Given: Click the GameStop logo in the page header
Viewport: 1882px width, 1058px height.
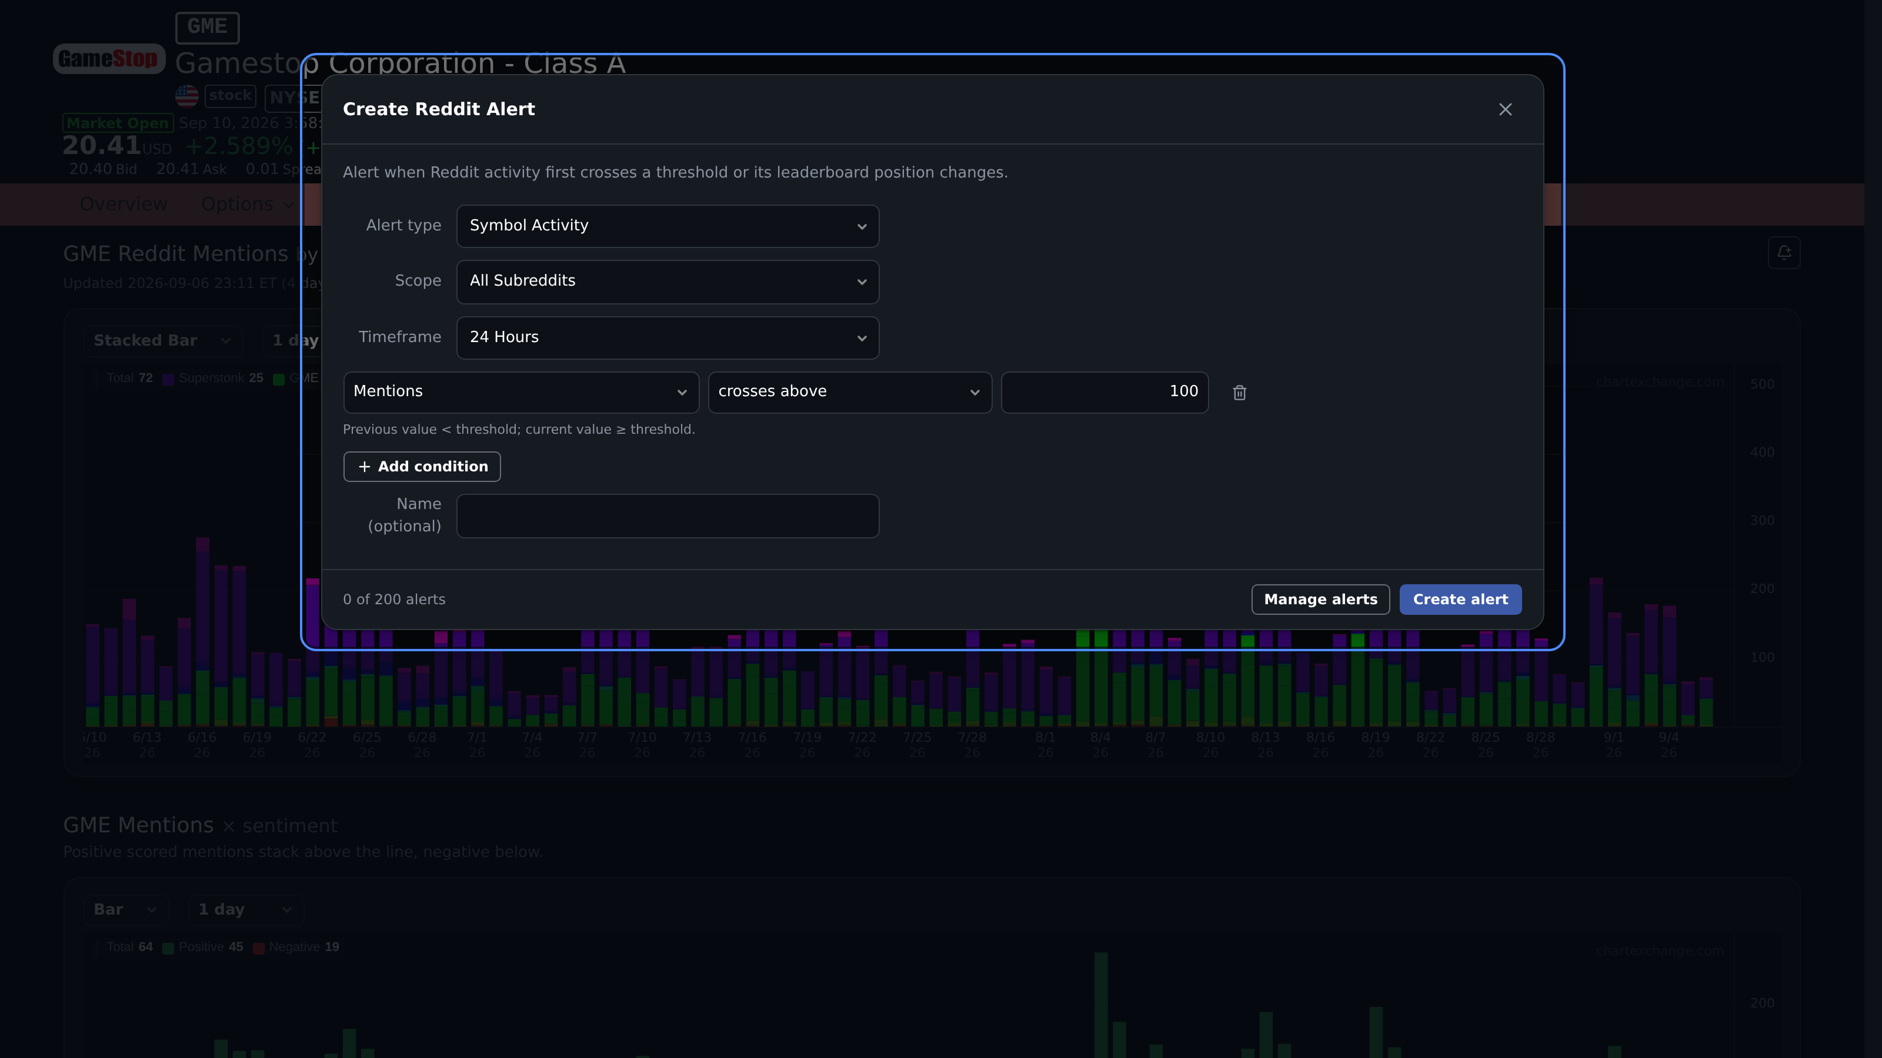Looking at the screenshot, I should pyautogui.click(x=109, y=58).
